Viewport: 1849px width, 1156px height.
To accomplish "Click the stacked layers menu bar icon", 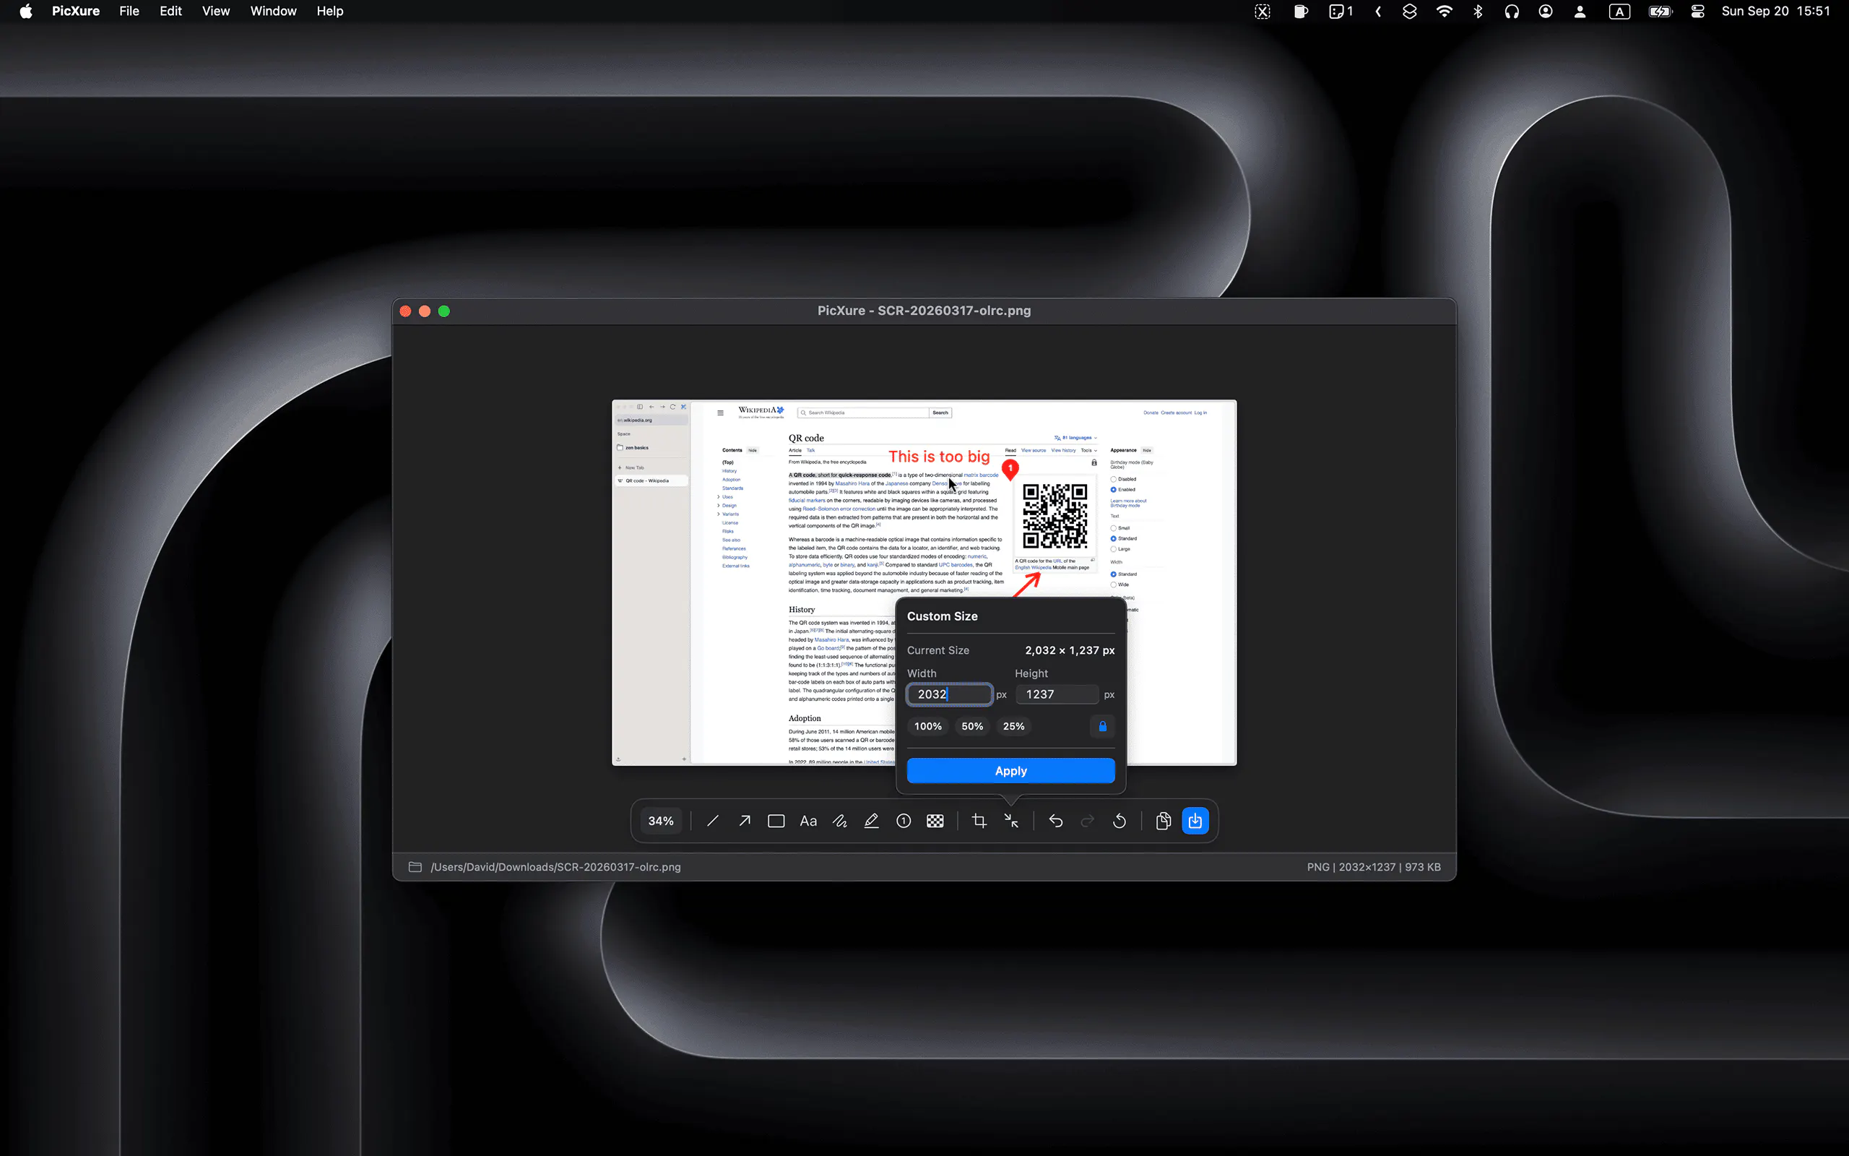I will [x=1410, y=11].
